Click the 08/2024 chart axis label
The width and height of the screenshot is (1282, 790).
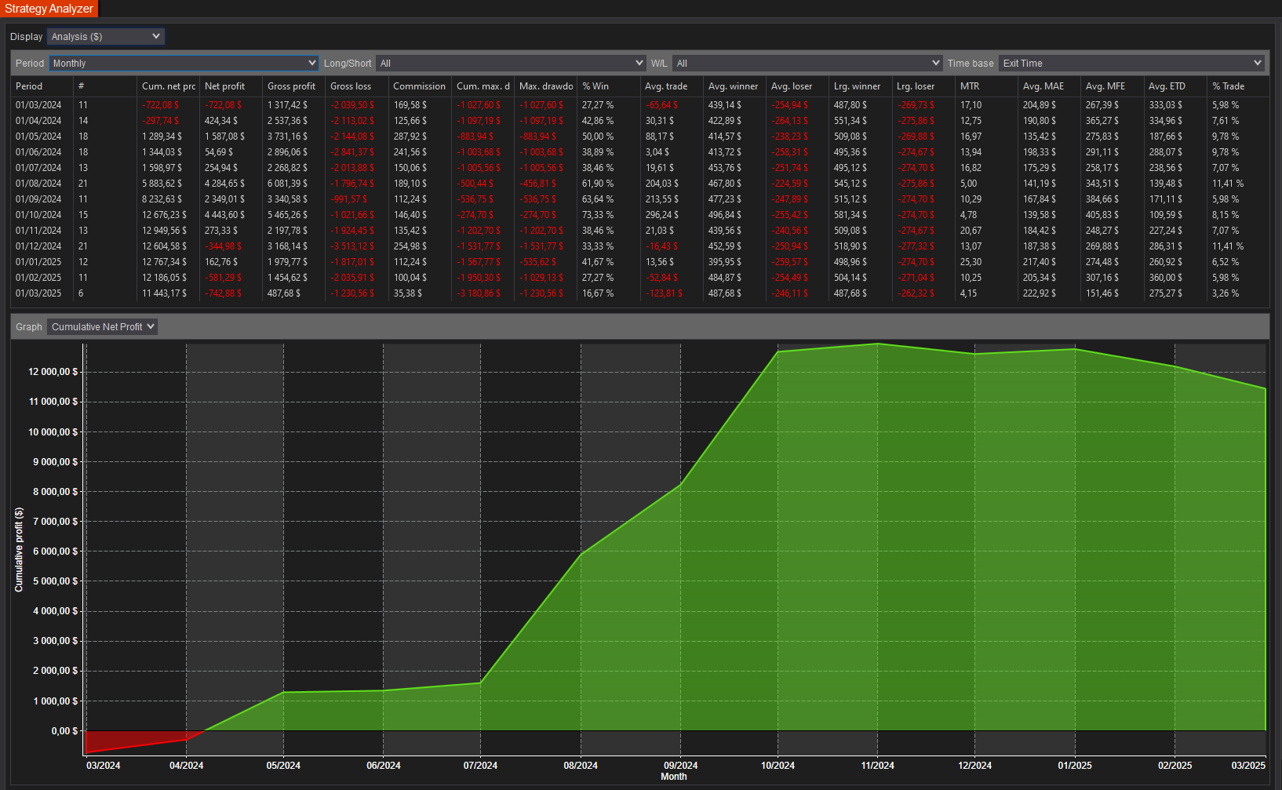pos(581,766)
